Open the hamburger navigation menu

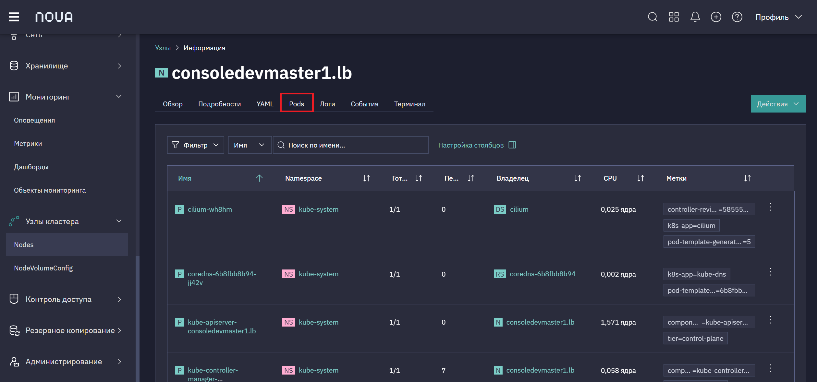(14, 17)
